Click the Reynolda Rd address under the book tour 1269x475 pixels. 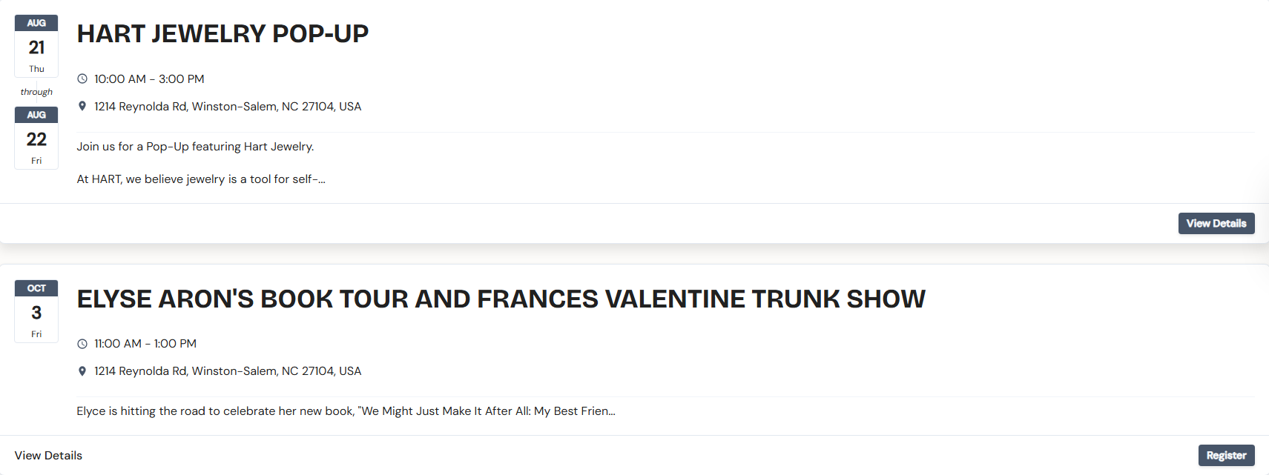[x=228, y=371]
